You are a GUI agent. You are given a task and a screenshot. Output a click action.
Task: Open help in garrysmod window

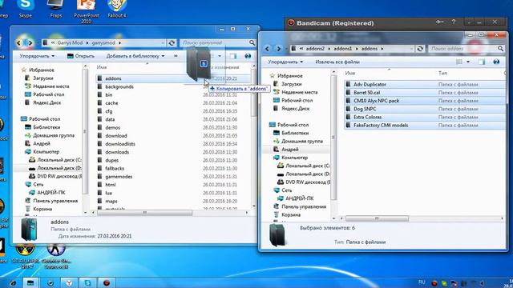point(248,56)
